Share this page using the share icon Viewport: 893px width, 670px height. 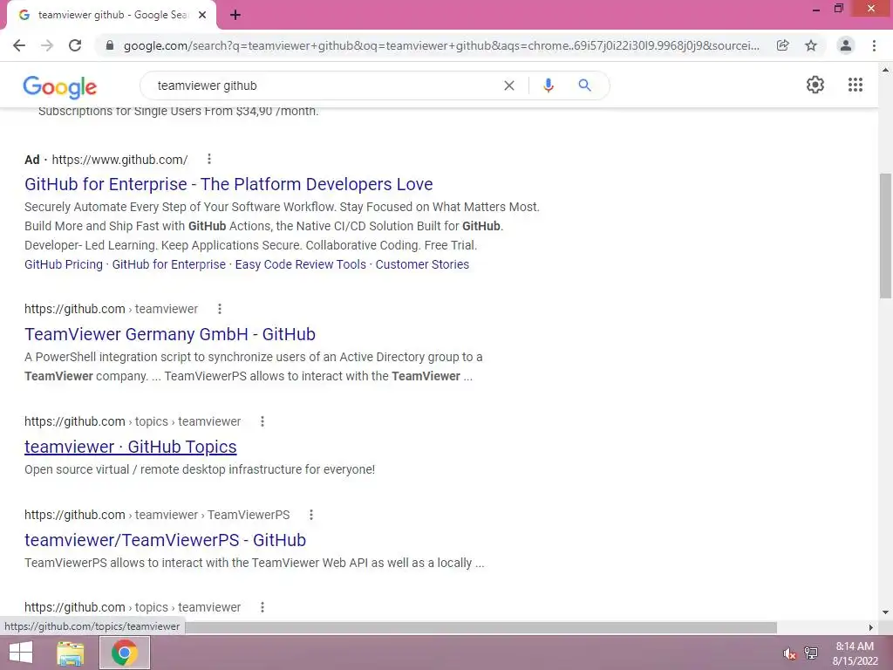click(783, 45)
